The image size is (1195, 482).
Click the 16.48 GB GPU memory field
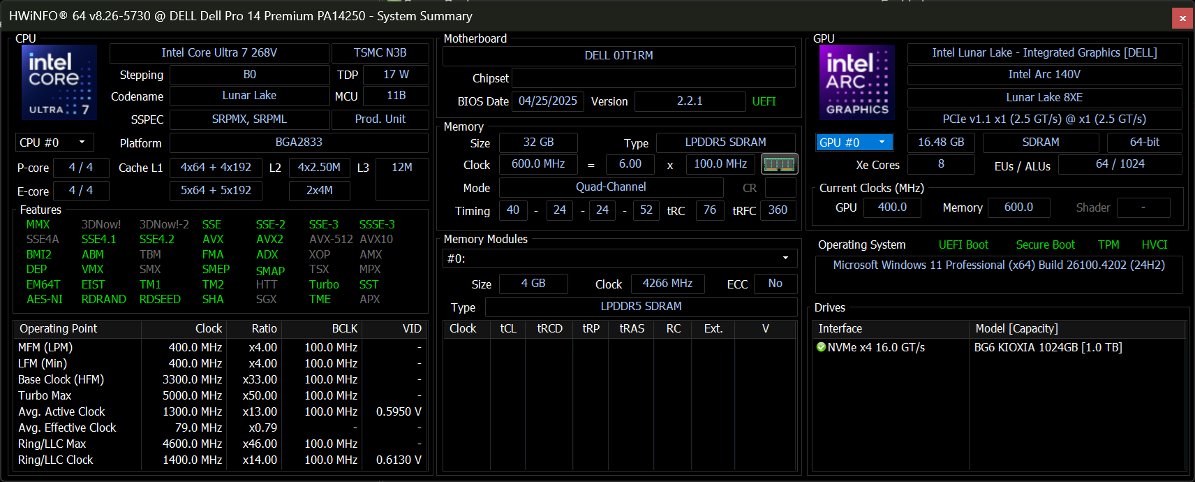point(941,143)
